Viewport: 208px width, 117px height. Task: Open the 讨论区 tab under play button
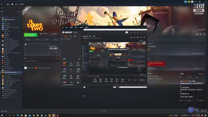coord(55,40)
